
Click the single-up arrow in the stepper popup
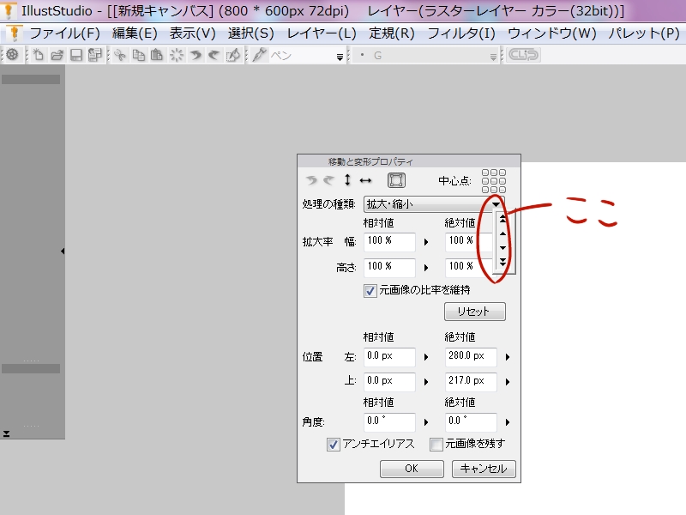coord(502,233)
